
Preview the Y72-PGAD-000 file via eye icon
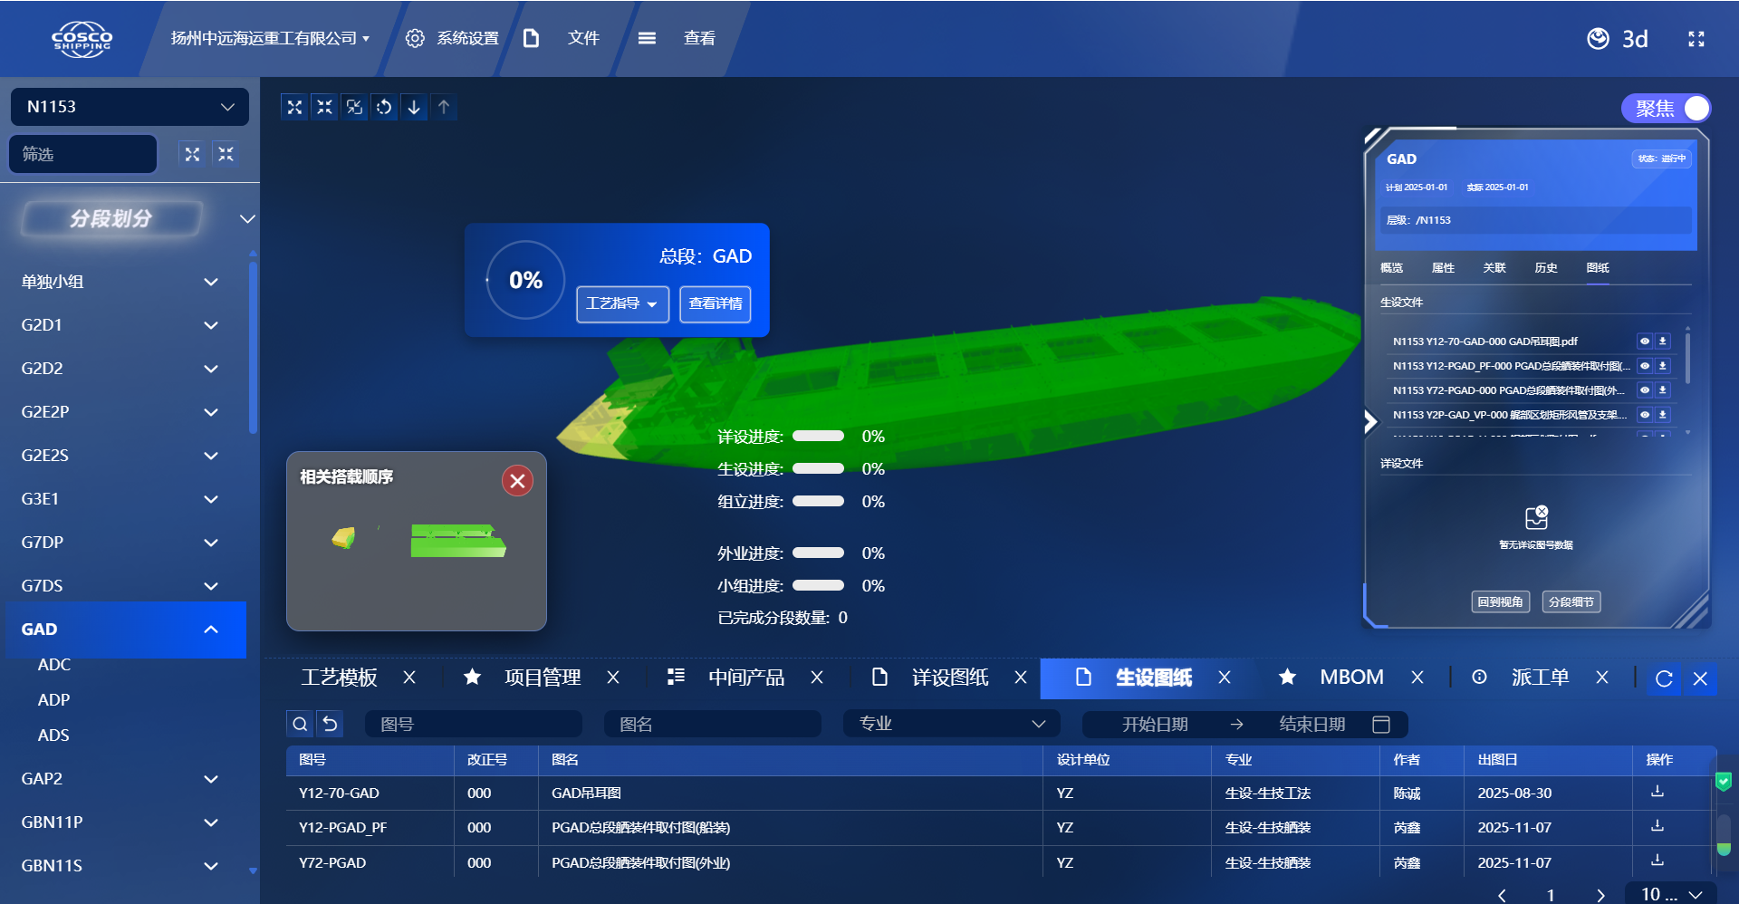click(x=1644, y=390)
